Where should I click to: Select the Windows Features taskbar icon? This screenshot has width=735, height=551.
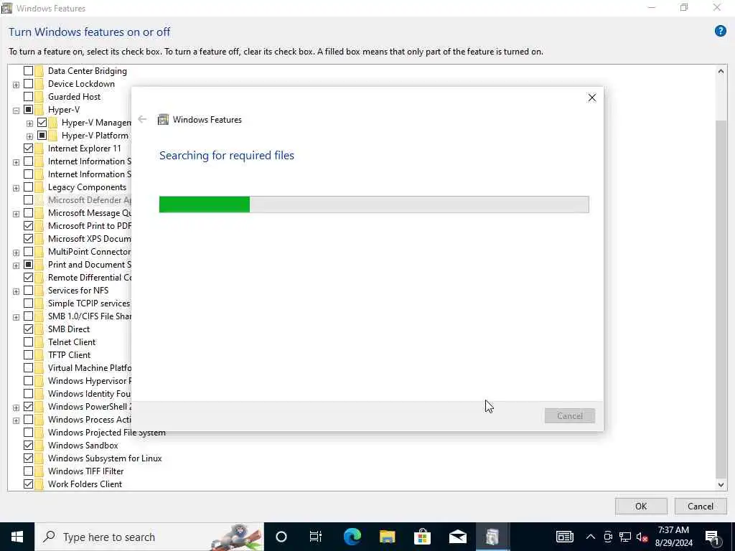[492, 537]
